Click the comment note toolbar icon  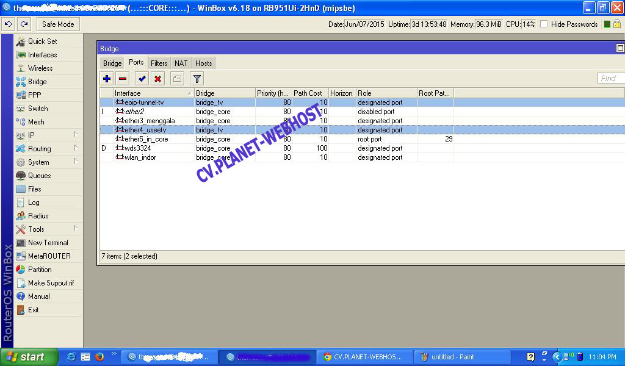[x=176, y=79]
